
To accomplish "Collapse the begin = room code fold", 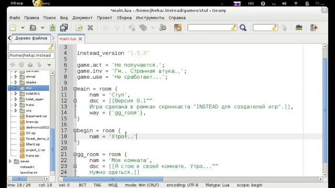I will click(x=75, y=131).
